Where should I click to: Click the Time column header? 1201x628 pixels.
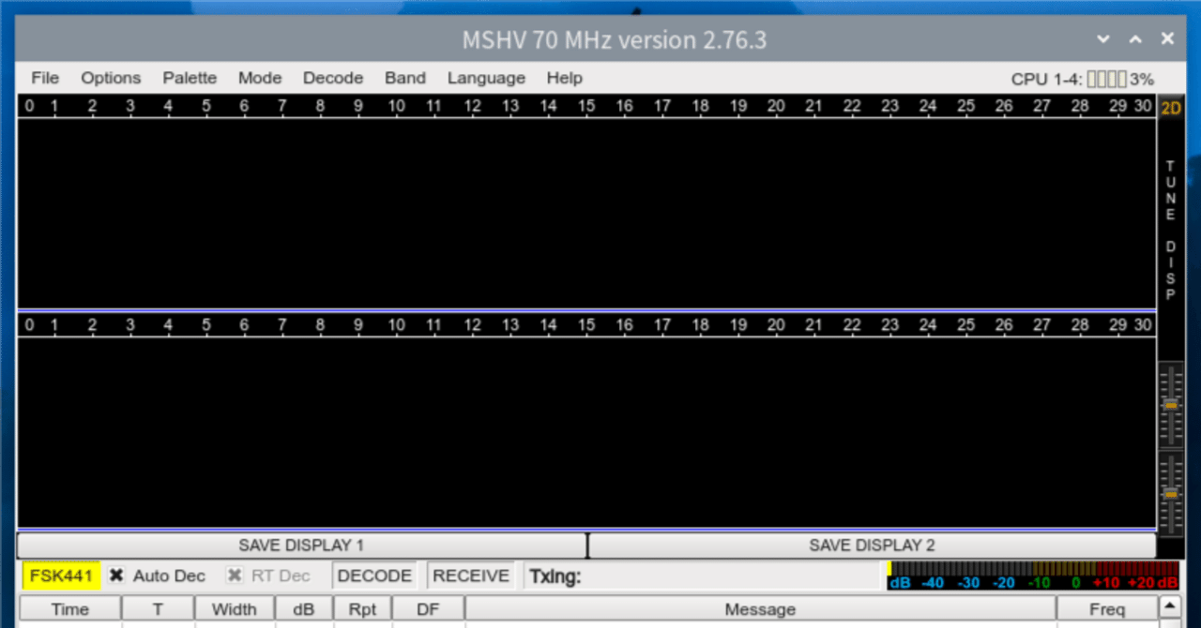pyautogui.click(x=70, y=609)
